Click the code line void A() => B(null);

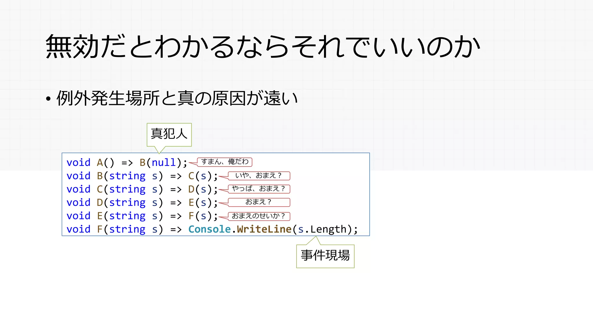pos(127,162)
